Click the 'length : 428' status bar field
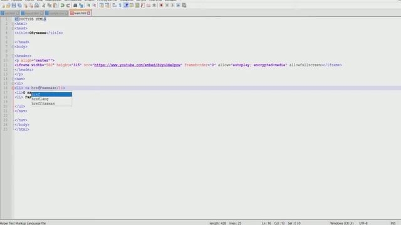 (x=217, y=223)
